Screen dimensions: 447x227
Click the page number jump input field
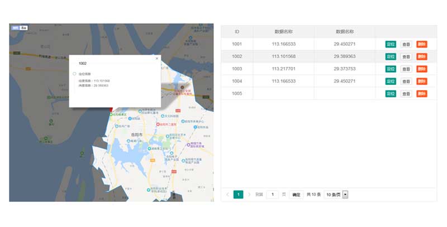tap(272, 195)
